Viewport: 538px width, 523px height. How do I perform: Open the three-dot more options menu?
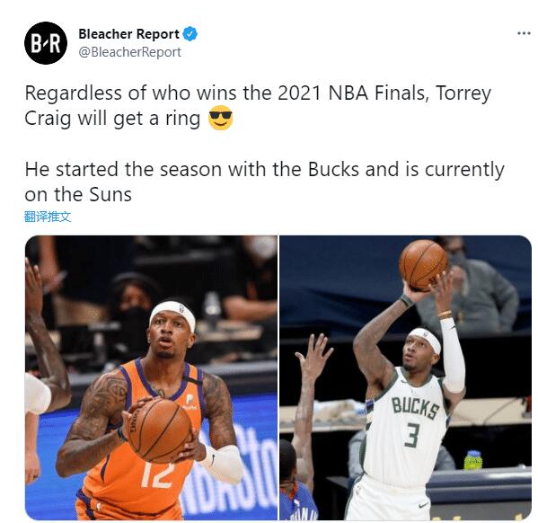(x=524, y=33)
